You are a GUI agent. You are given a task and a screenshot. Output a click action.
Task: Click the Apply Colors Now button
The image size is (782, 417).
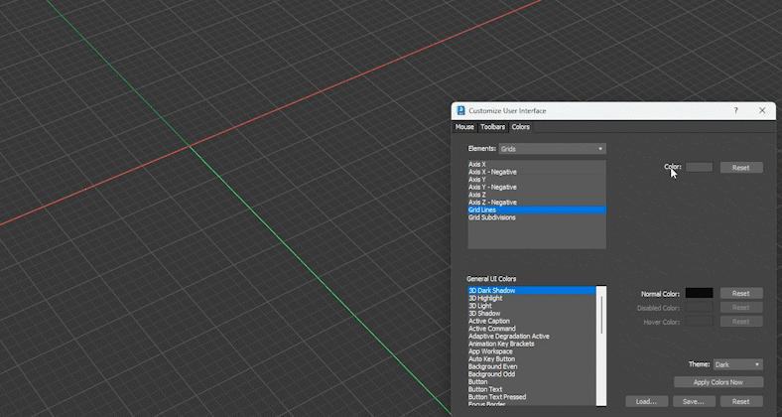pos(718,381)
